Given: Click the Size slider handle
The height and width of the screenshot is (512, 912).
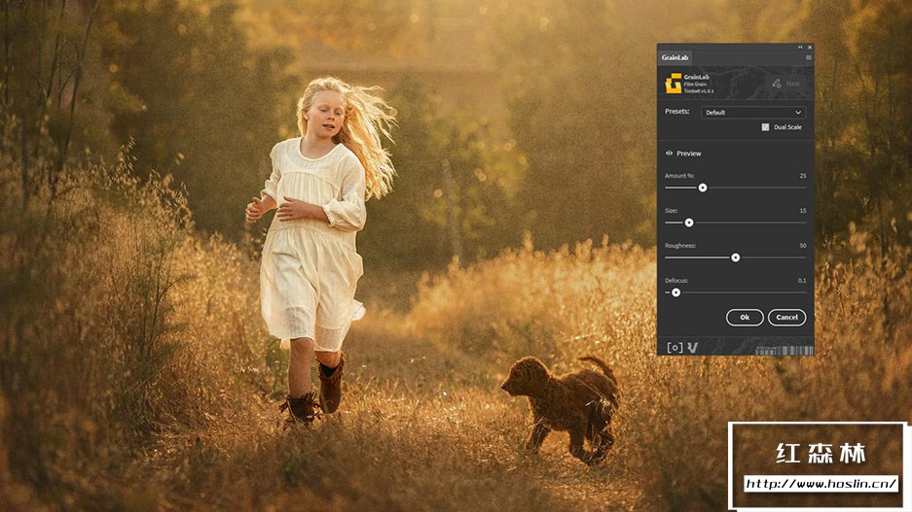Looking at the screenshot, I should click(689, 222).
